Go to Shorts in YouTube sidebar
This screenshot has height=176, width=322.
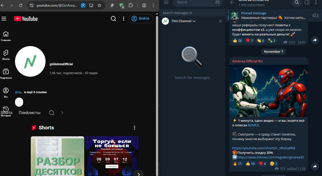(x=6, y=55)
